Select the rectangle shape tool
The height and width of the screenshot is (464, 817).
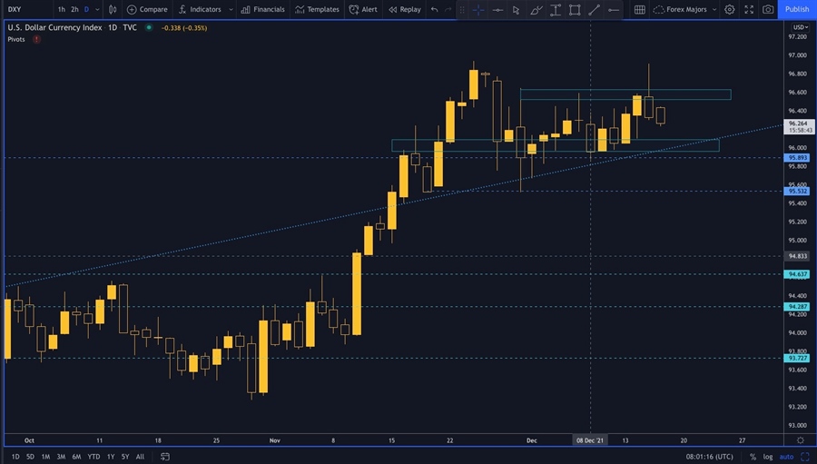[x=575, y=9]
